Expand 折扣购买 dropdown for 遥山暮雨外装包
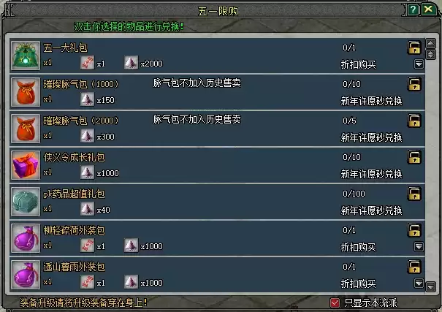442x312 pixels. coord(419,283)
